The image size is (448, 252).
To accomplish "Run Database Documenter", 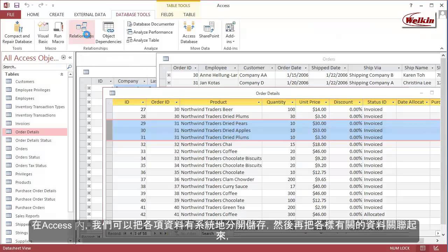I will [x=150, y=24].
